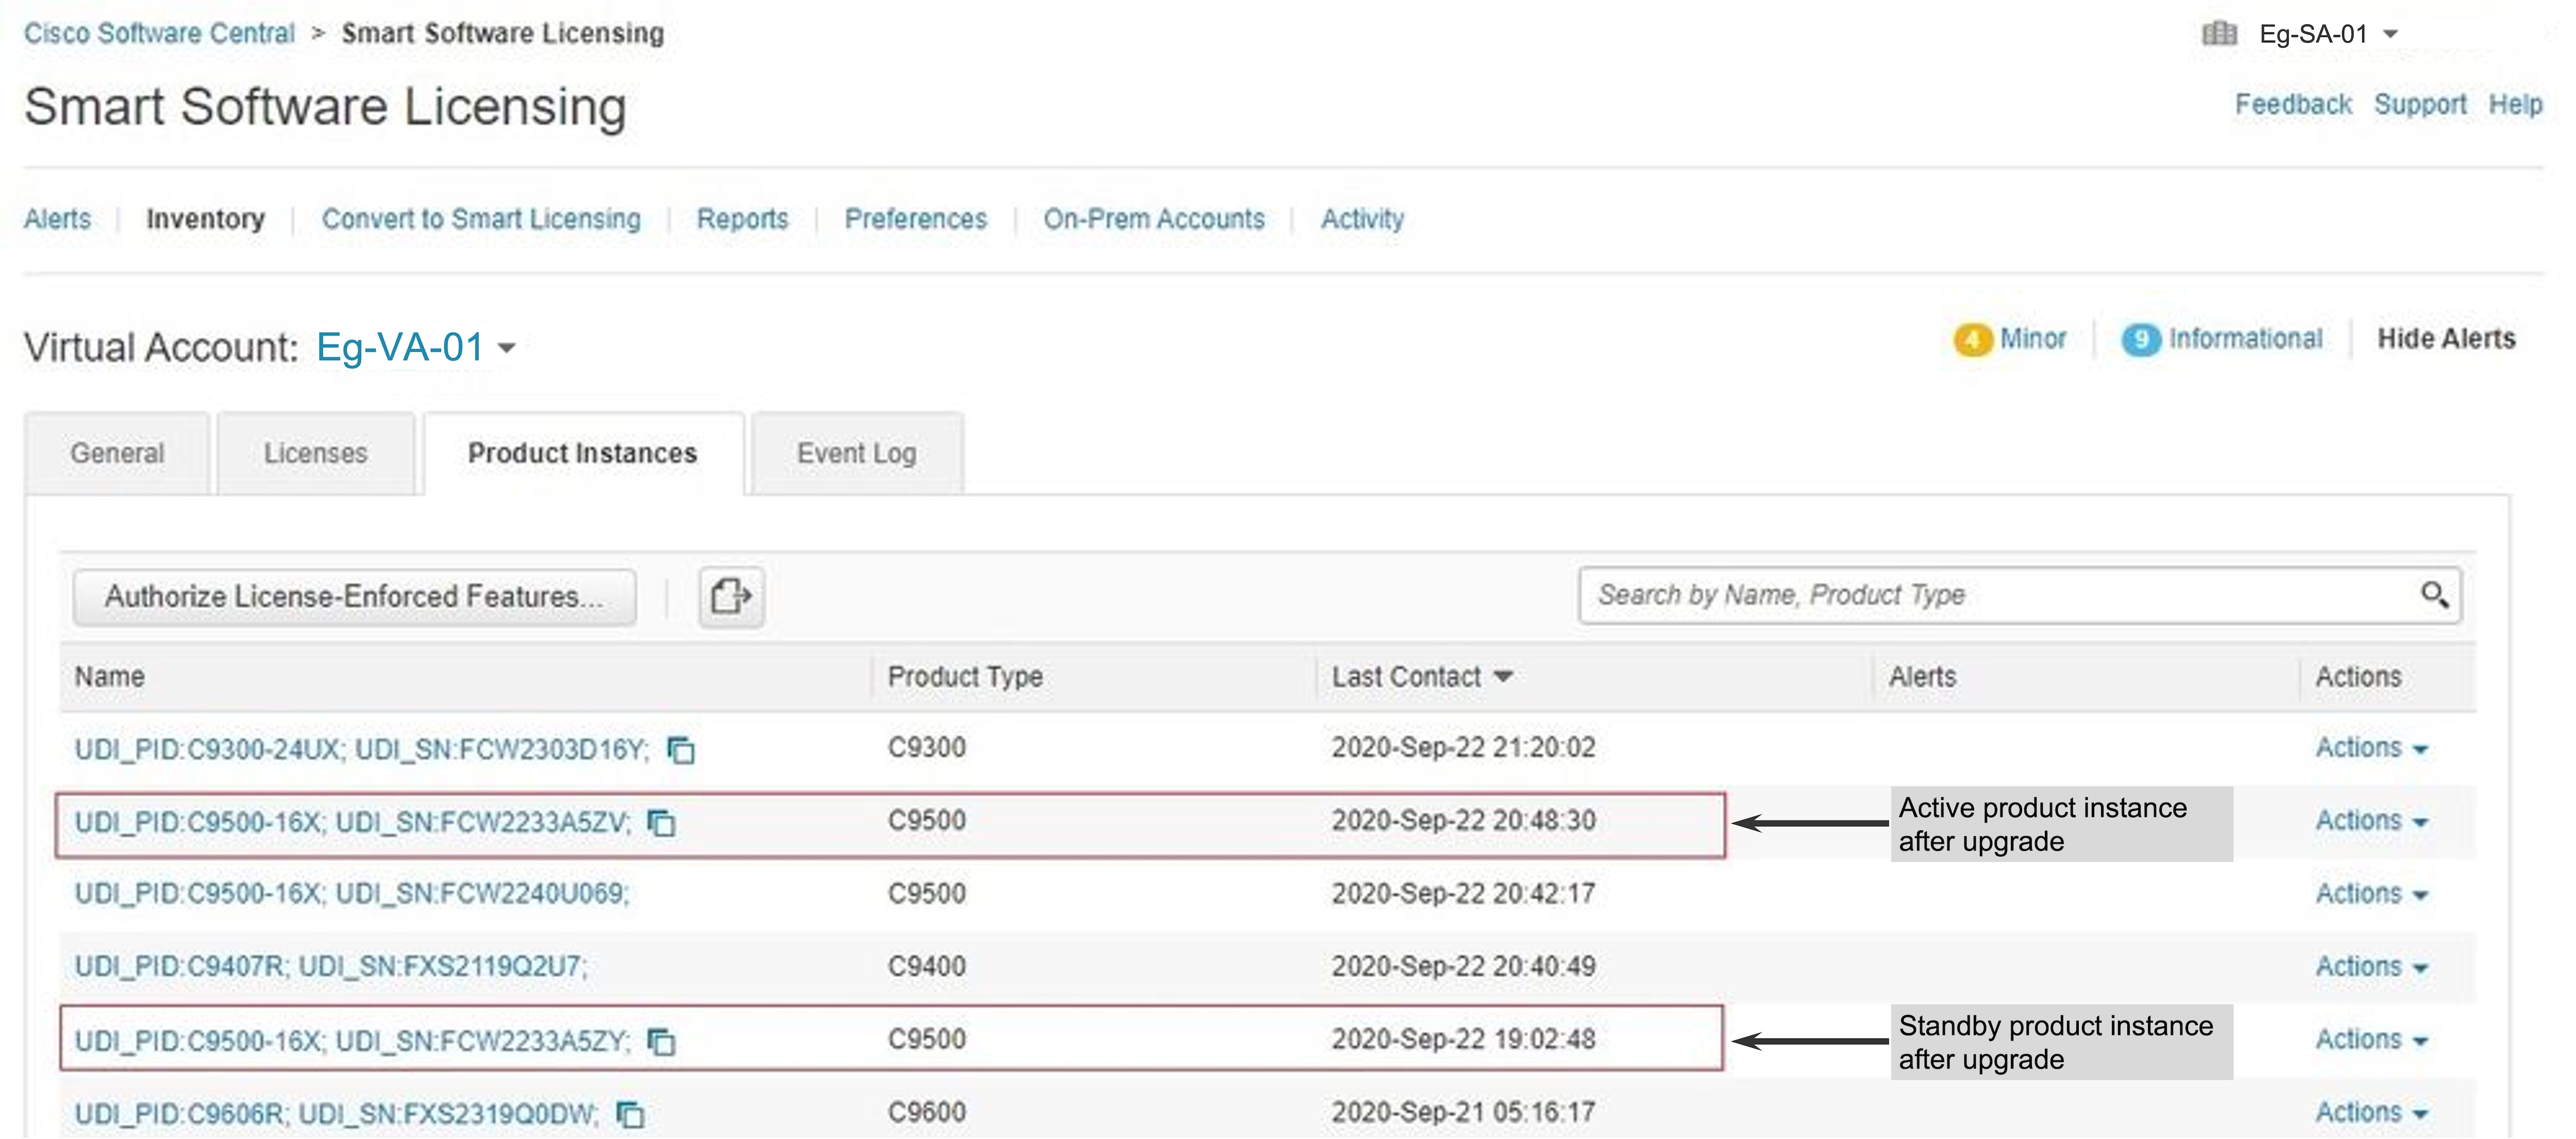This screenshot has width=2576, height=1139.
Task: Open the Eg-SA-01 smart account dropdown
Action: click(2391, 34)
